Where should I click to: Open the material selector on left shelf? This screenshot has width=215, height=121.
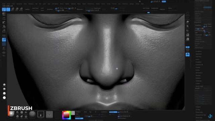pyautogui.click(x=4, y=31)
